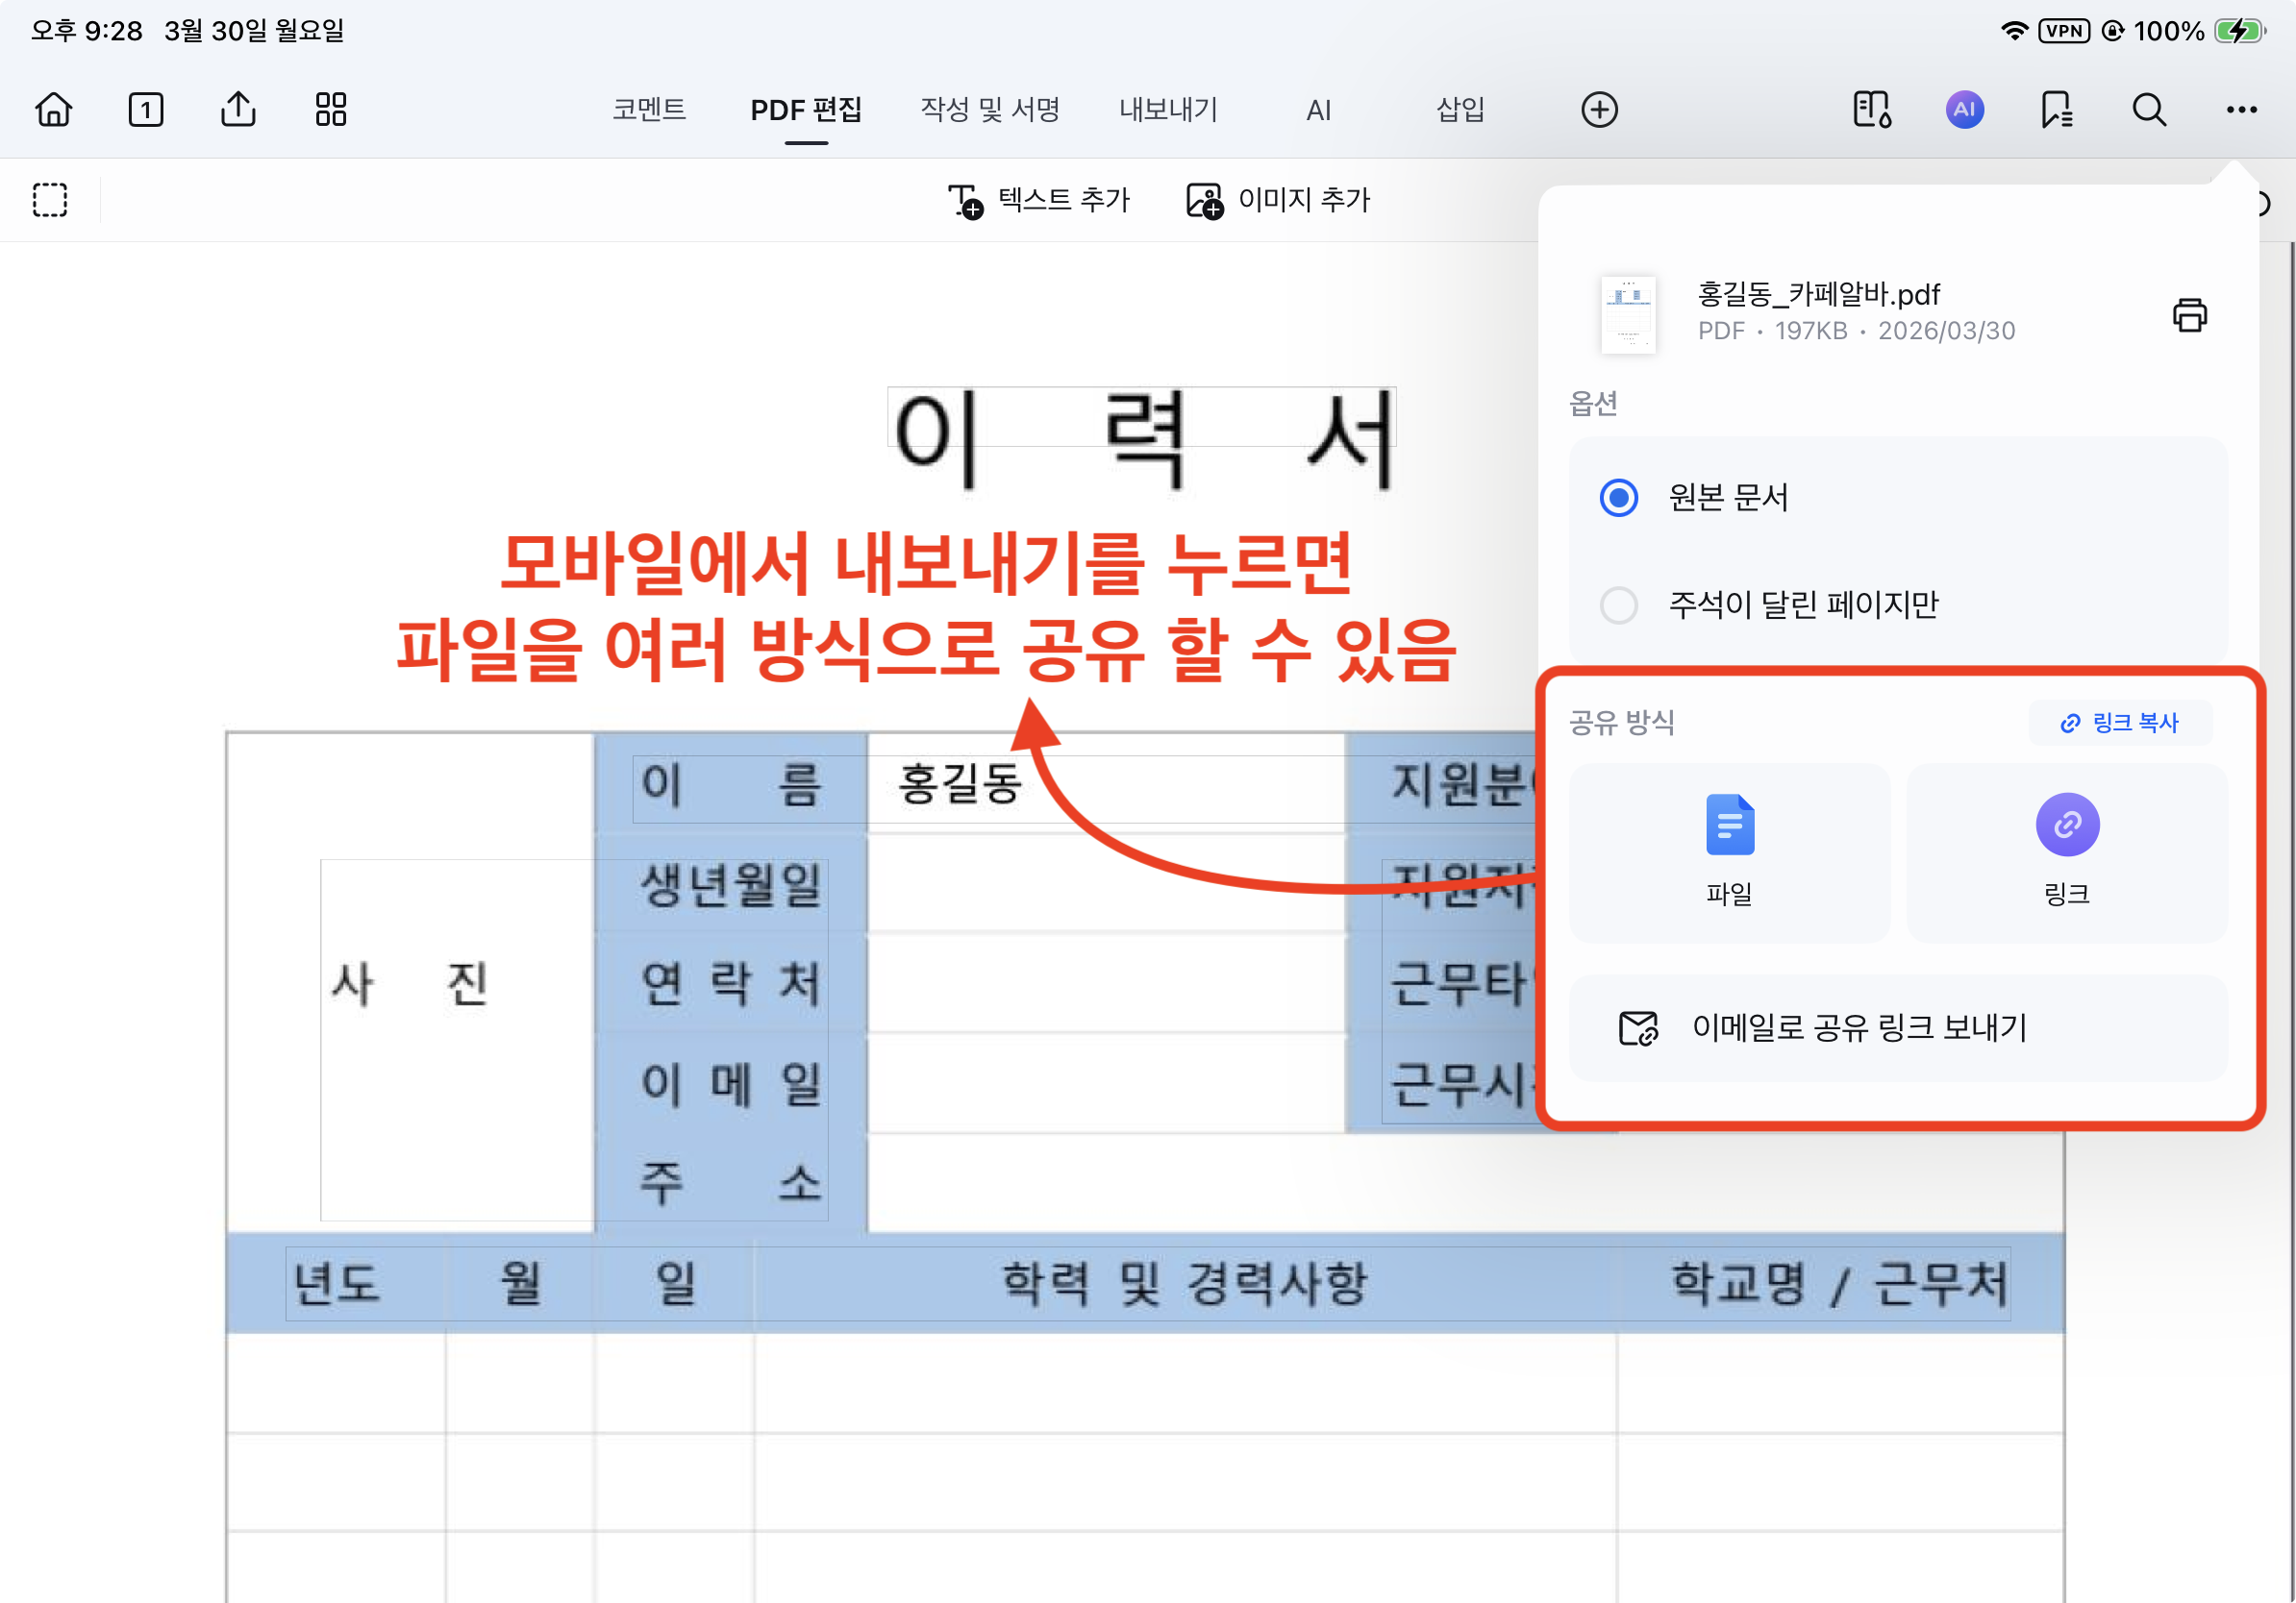Tap the bookmark list icon

pos(2056,109)
